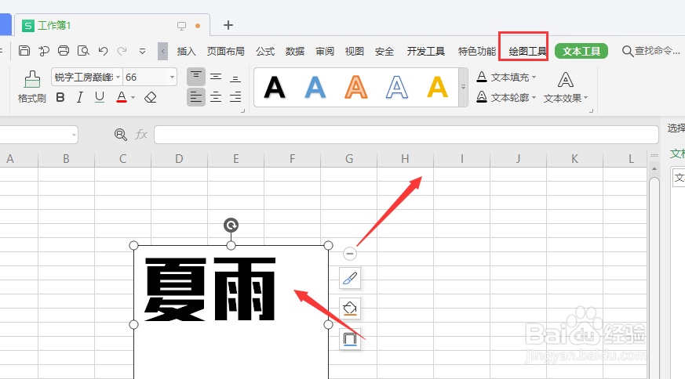This screenshot has width=685, height=379.
Task: Apply orange outlined WordArt style
Action: pos(356,87)
